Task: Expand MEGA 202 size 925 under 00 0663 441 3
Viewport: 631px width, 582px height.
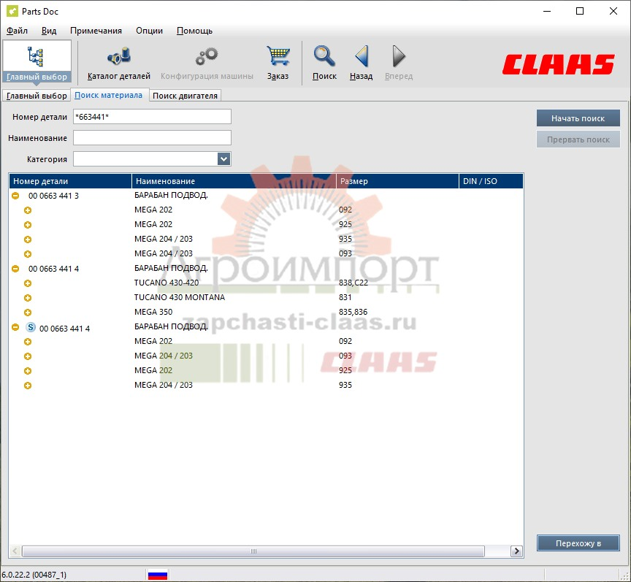Action: tap(28, 225)
